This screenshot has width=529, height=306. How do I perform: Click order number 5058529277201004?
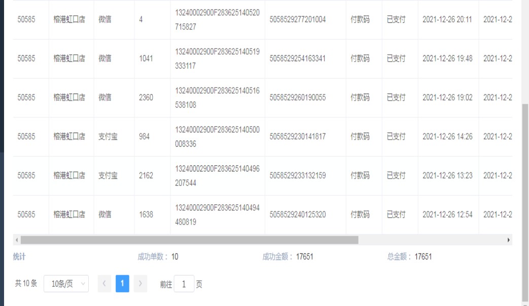point(298,20)
